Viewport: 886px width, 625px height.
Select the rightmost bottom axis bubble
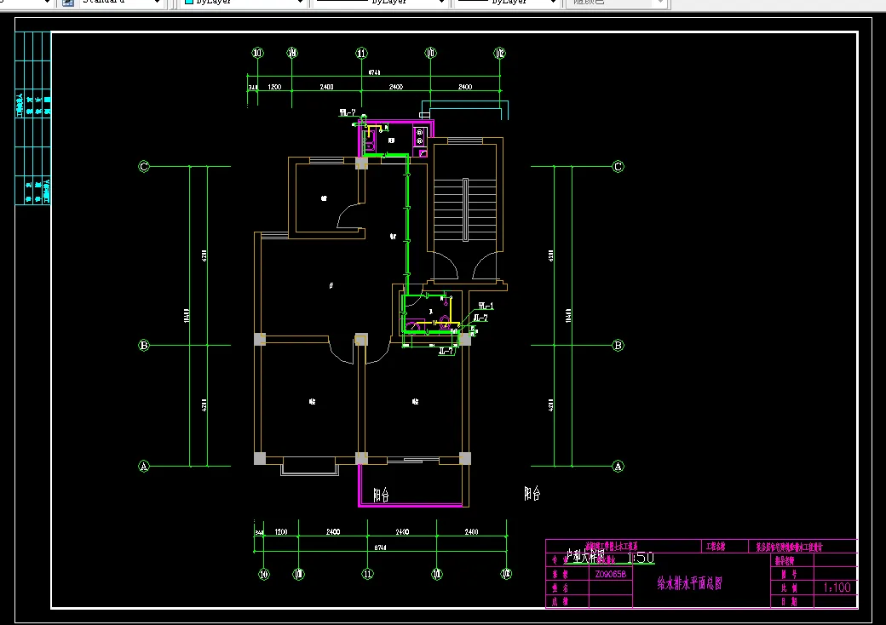pos(506,574)
